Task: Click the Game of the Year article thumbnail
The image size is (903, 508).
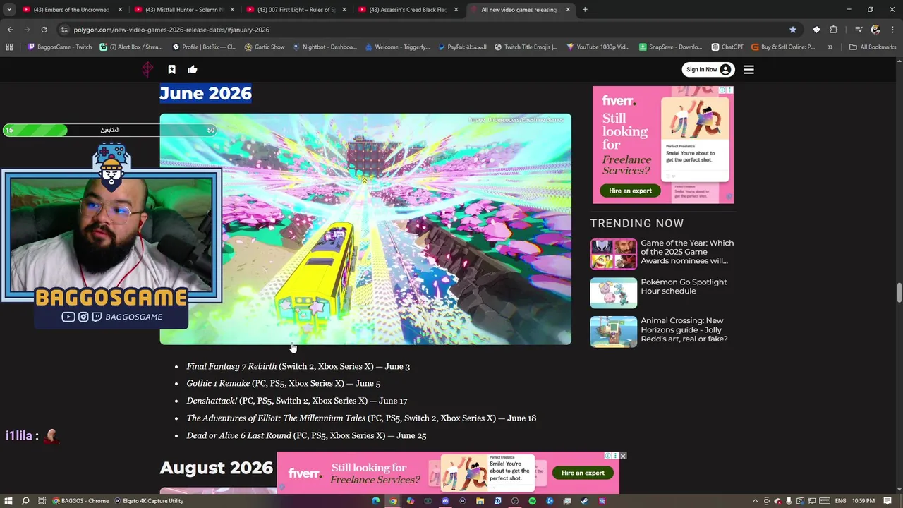Action: pos(613,254)
